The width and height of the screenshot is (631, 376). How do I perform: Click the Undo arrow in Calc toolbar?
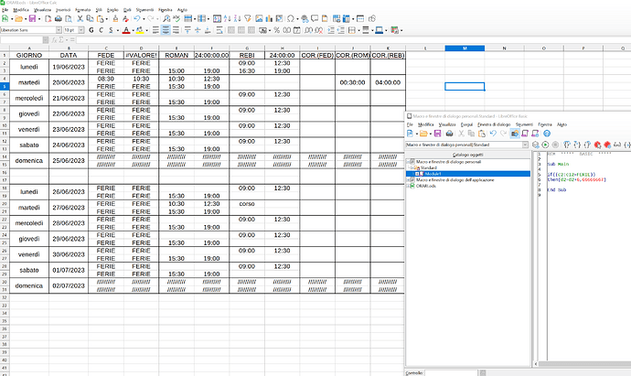pyautogui.click(x=137, y=18)
